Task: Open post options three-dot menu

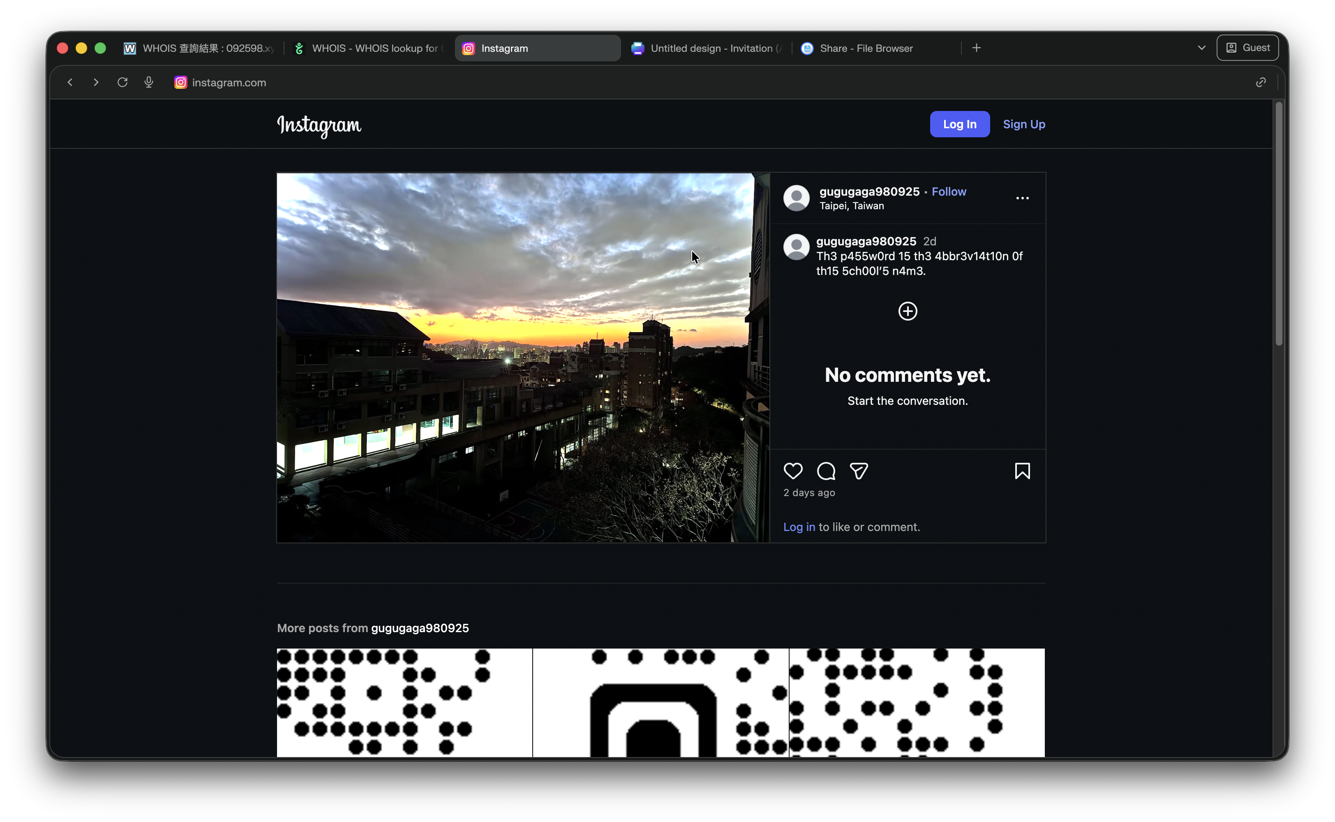Action: (x=1022, y=198)
